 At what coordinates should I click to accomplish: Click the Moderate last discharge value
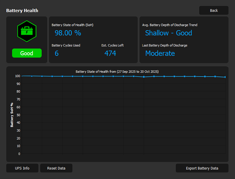click(x=160, y=53)
